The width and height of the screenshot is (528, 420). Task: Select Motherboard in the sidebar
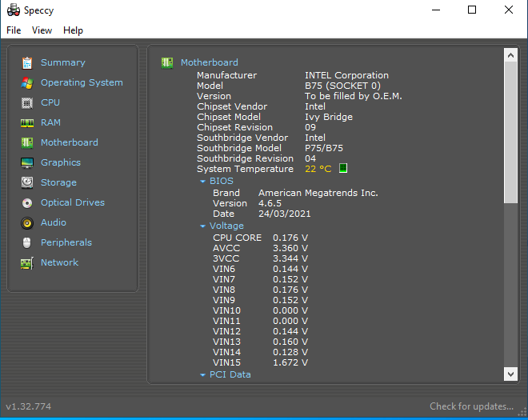click(70, 142)
